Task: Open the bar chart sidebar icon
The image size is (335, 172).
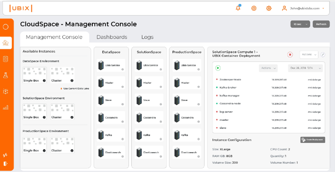Action: click(6, 107)
